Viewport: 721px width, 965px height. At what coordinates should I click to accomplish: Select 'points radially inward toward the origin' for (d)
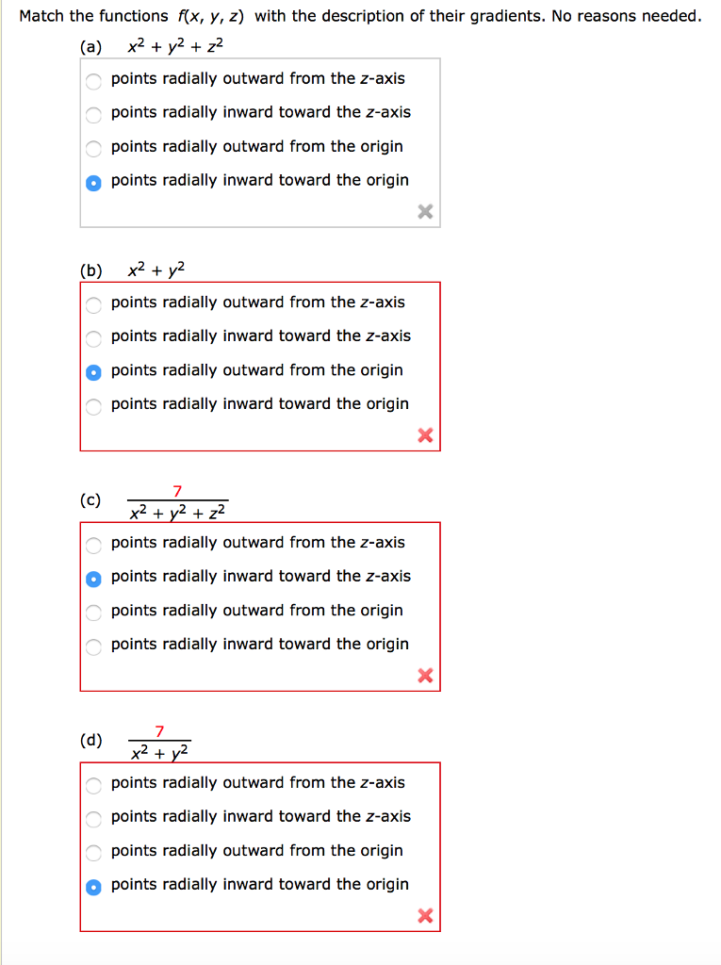pyautogui.click(x=93, y=887)
